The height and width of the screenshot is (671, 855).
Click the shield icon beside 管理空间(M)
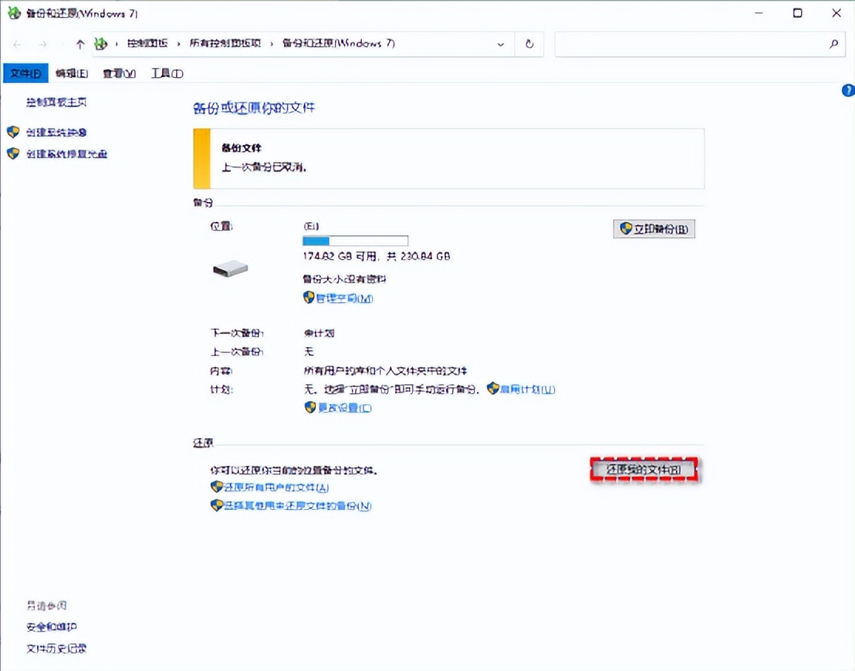point(309,297)
